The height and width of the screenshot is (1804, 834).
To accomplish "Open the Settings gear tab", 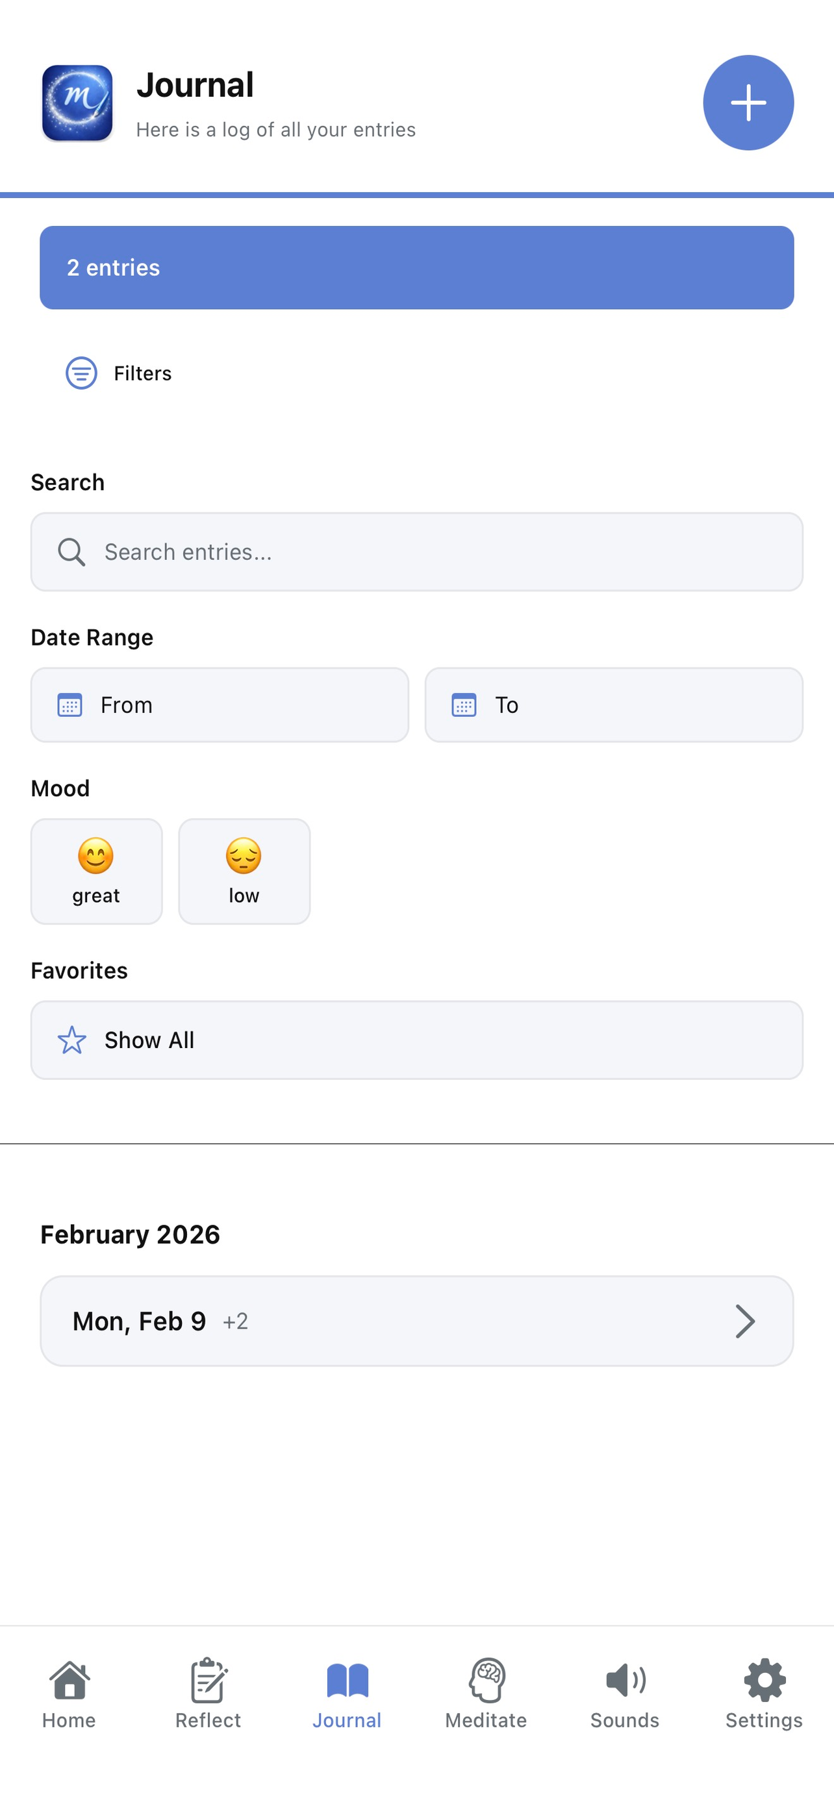I will tap(764, 1693).
